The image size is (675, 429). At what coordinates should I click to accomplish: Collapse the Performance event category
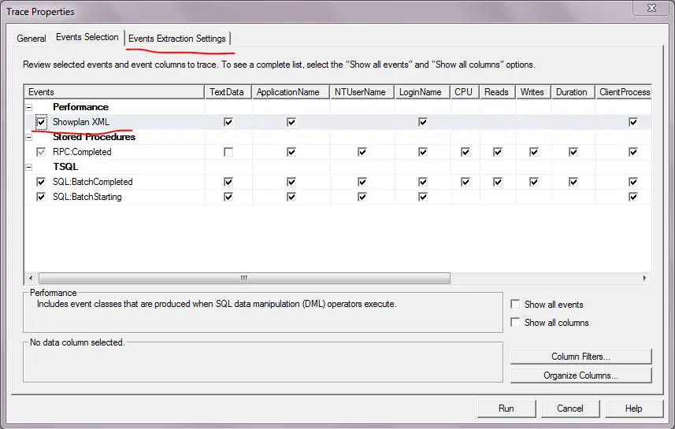[x=29, y=107]
